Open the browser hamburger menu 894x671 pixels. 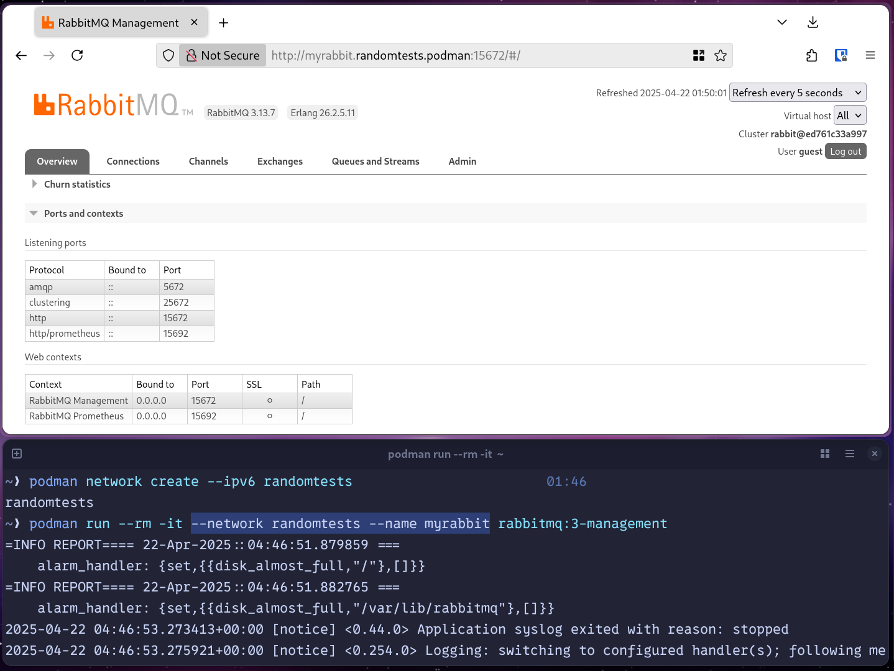[870, 55]
